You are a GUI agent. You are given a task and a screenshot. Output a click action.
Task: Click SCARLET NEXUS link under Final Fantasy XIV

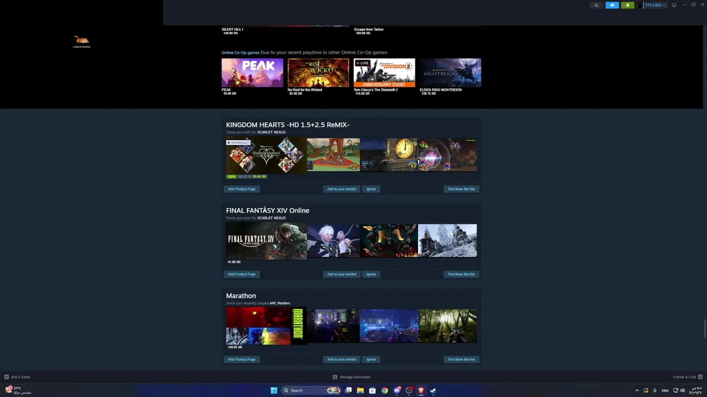[271, 218]
